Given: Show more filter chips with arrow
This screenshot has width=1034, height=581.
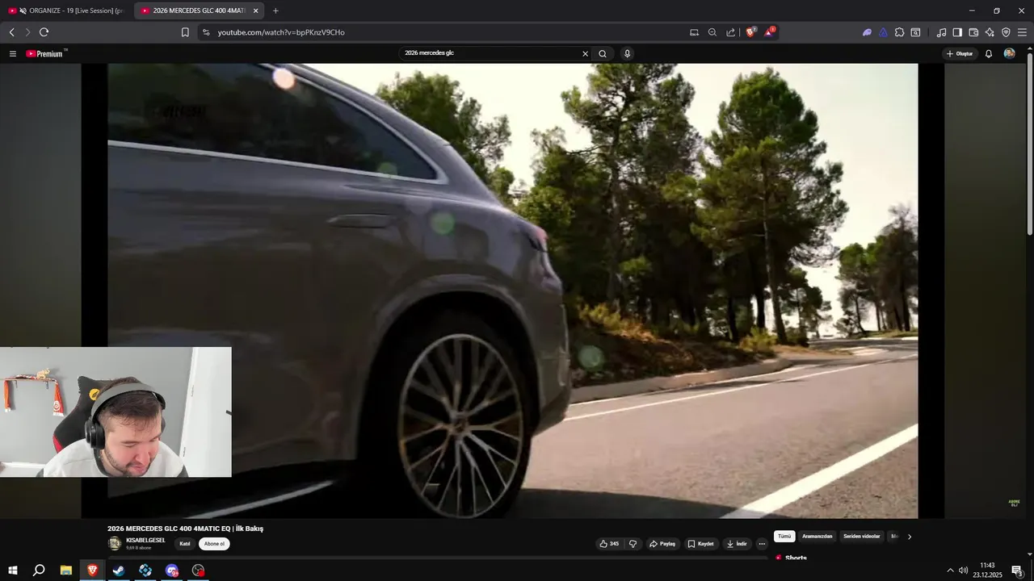Looking at the screenshot, I should click(x=910, y=537).
